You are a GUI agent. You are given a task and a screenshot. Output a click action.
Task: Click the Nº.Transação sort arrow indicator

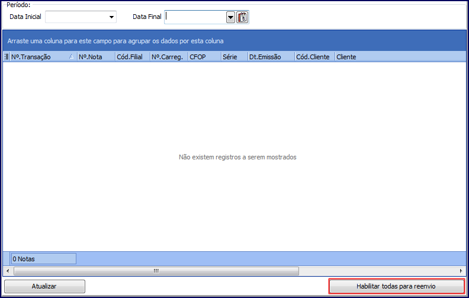[71, 56]
